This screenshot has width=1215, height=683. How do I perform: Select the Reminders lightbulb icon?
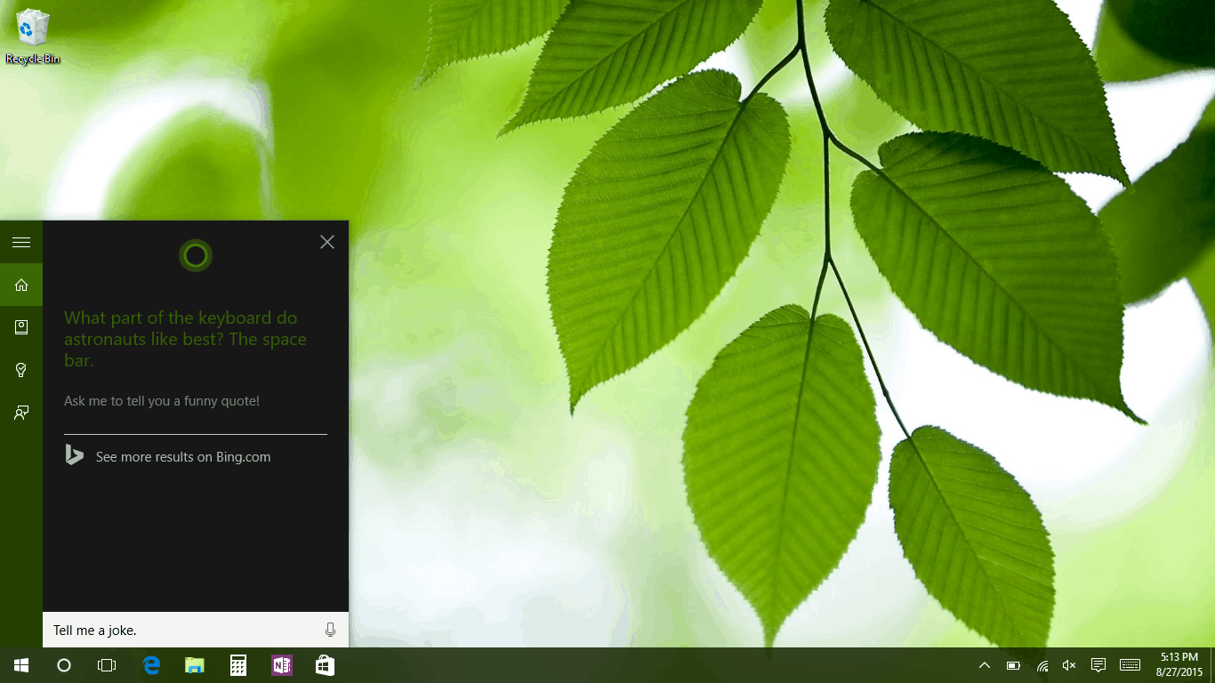point(20,369)
